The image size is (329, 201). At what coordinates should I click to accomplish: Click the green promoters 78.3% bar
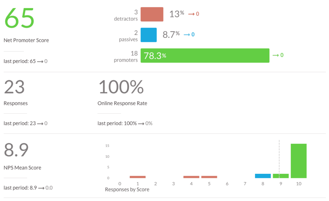[x=205, y=55]
